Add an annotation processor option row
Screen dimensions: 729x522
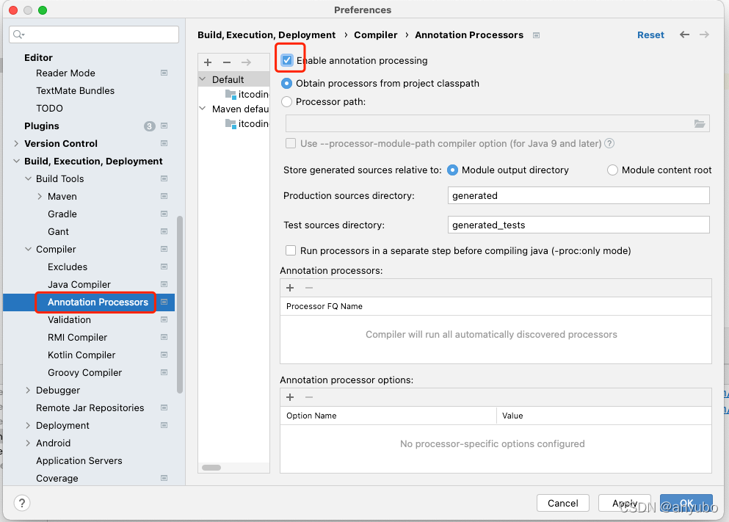pos(290,397)
